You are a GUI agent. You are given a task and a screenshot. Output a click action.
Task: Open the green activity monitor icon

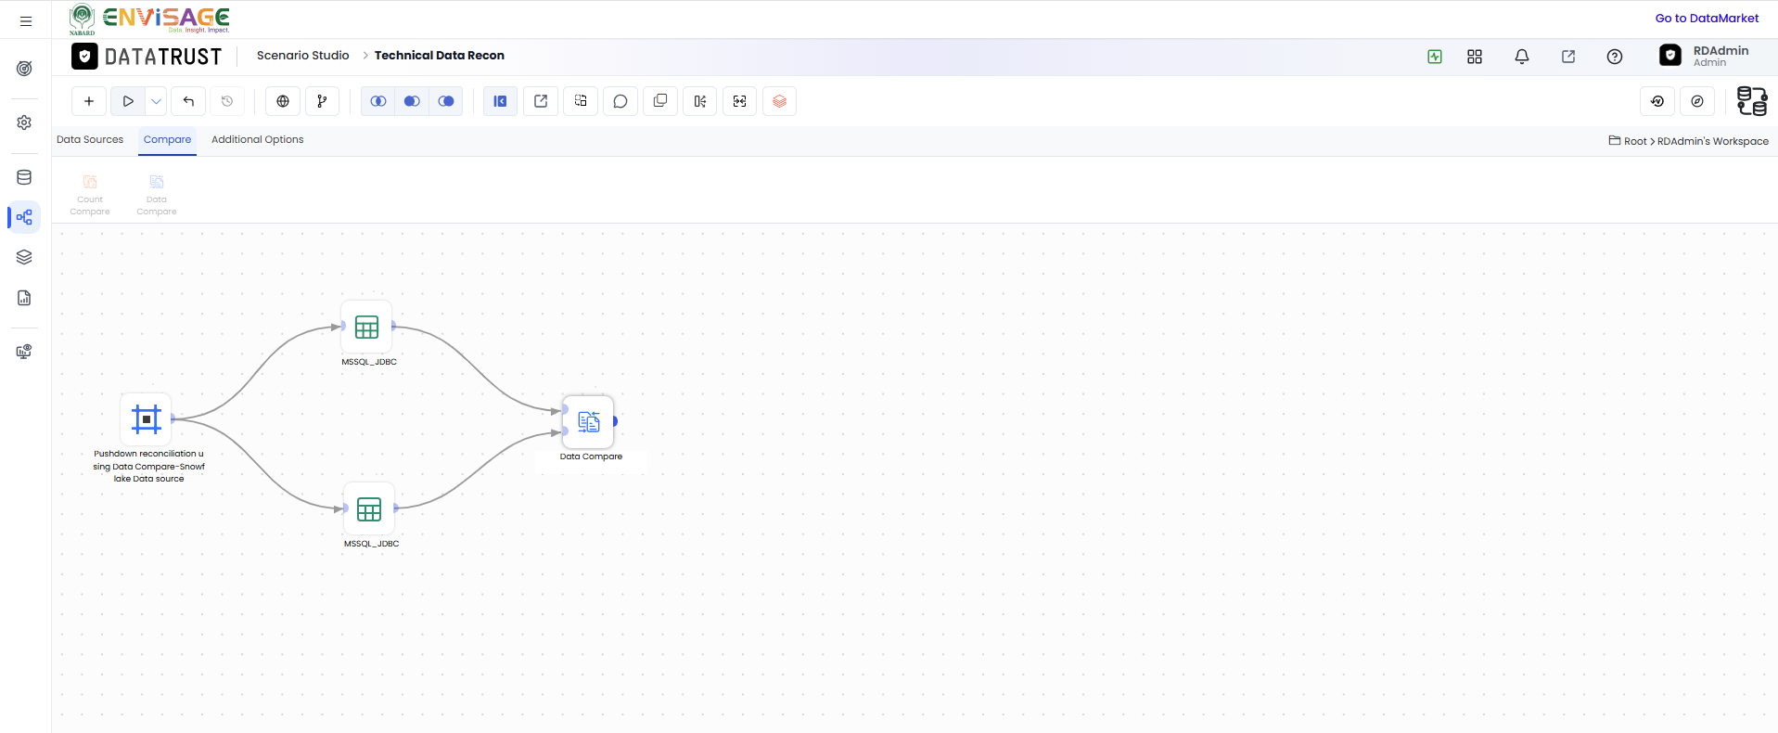[x=1435, y=57]
